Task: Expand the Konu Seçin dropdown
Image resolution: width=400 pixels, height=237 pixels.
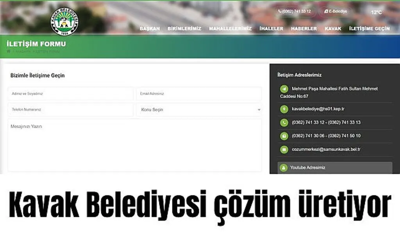Action: click(x=199, y=110)
